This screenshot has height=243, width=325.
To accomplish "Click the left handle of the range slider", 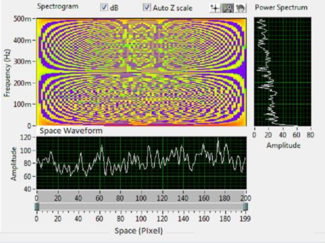I will [x=37, y=207].
